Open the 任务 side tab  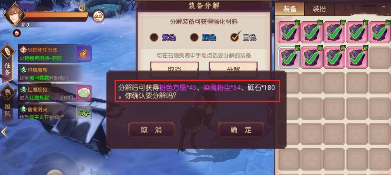8,63
